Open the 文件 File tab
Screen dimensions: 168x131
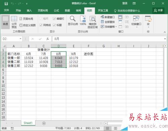click(6, 10)
